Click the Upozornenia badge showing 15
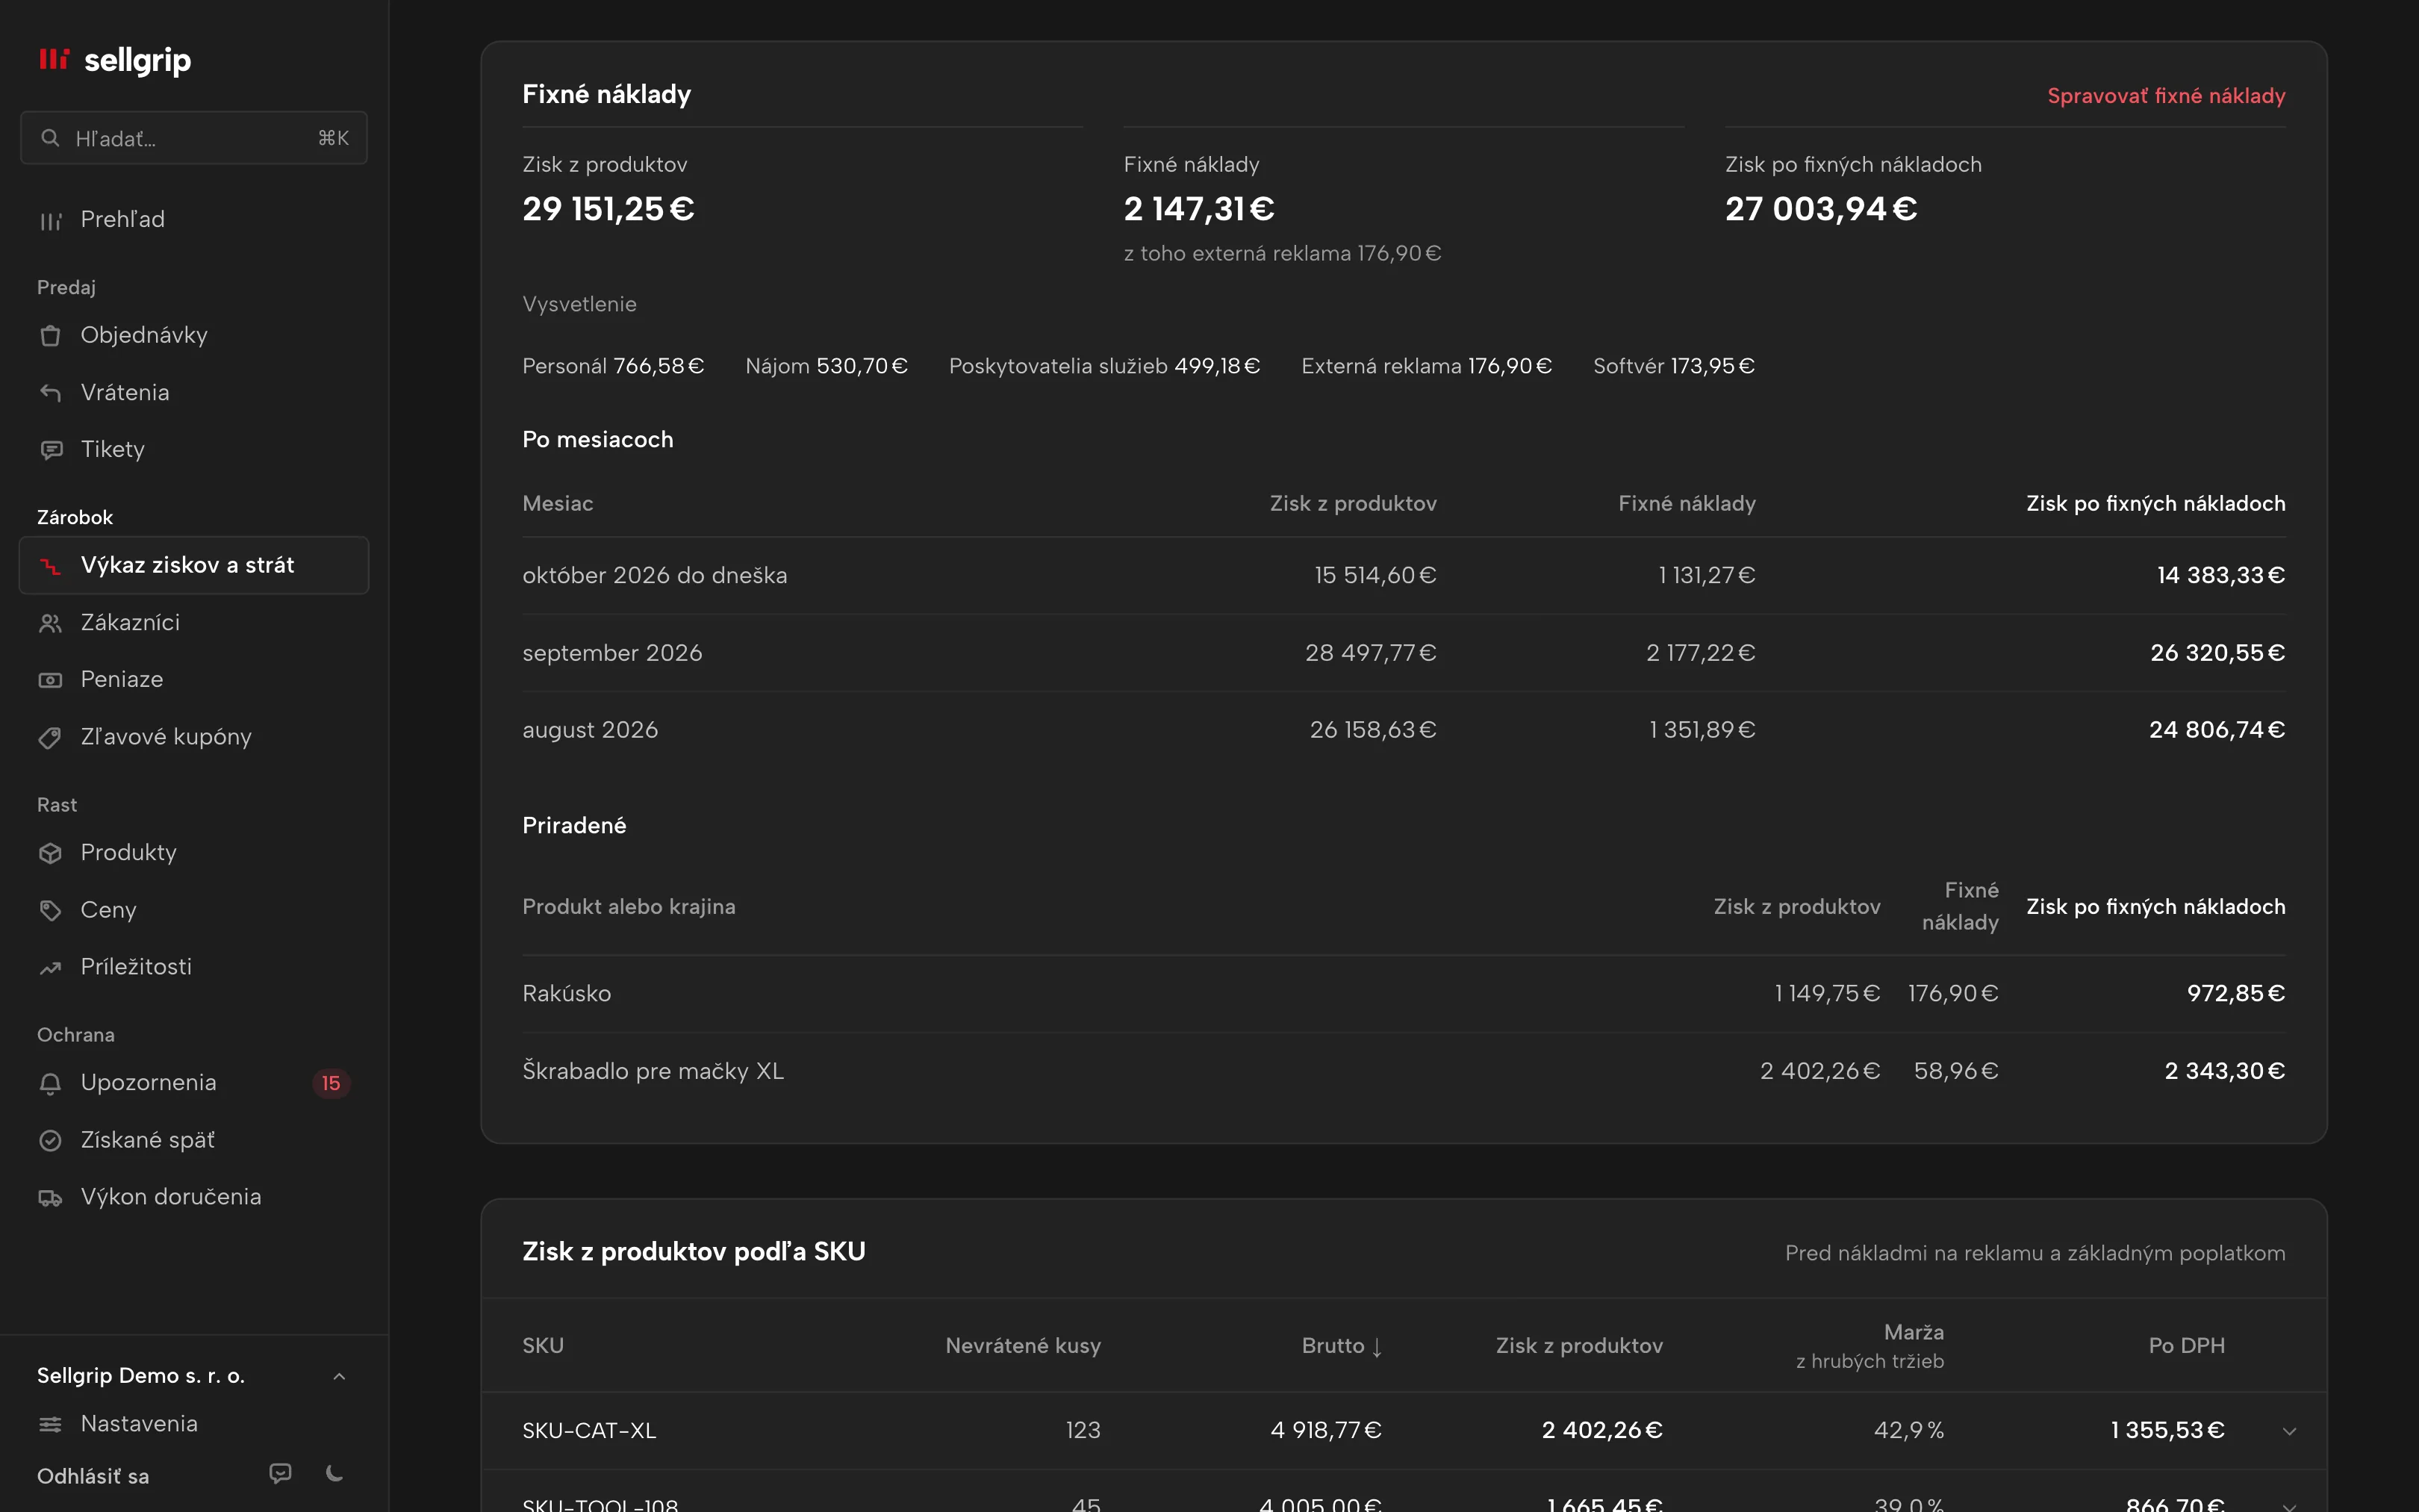This screenshot has width=2419, height=1512. coord(331,1083)
